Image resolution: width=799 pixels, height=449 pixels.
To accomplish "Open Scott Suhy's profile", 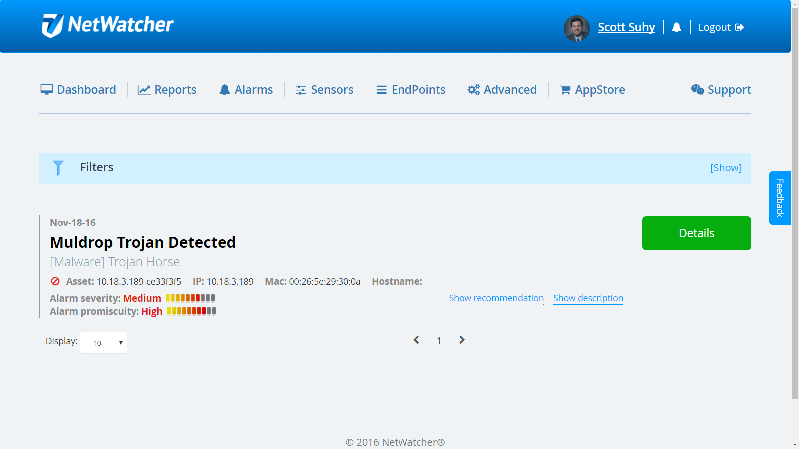I will tap(626, 27).
